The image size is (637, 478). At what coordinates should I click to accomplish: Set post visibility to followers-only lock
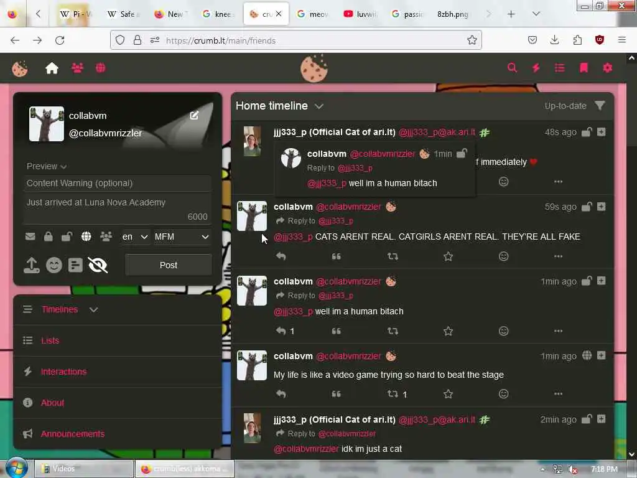48,237
